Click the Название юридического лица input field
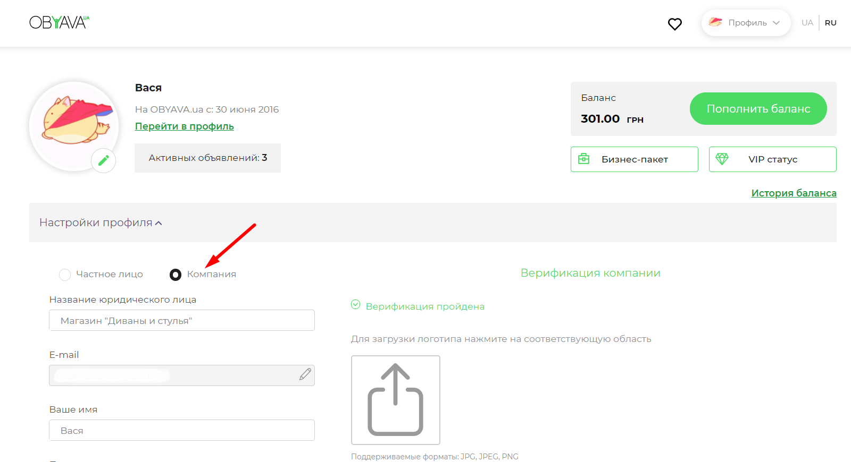Image resolution: width=851 pixels, height=462 pixels. [182, 321]
